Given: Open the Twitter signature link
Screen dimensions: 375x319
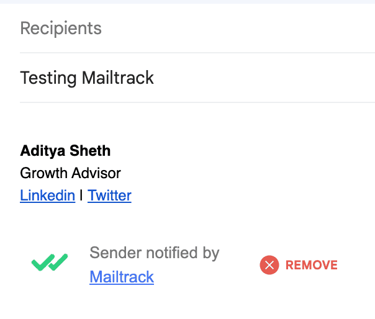Looking at the screenshot, I should click(x=109, y=195).
